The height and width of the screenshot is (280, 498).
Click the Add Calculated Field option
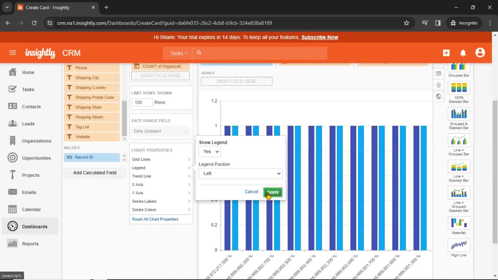pos(94,172)
